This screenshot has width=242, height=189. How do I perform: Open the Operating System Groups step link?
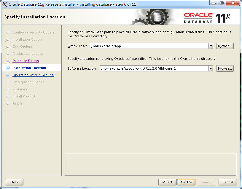click(33, 75)
